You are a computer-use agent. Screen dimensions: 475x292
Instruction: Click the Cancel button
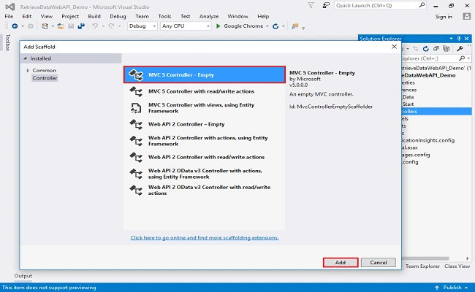click(379, 262)
